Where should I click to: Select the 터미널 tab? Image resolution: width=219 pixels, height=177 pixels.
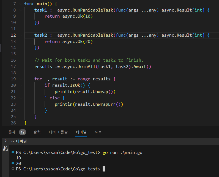81,132
